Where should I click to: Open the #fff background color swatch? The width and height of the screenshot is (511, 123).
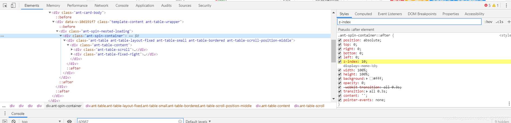click(x=371, y=79)
